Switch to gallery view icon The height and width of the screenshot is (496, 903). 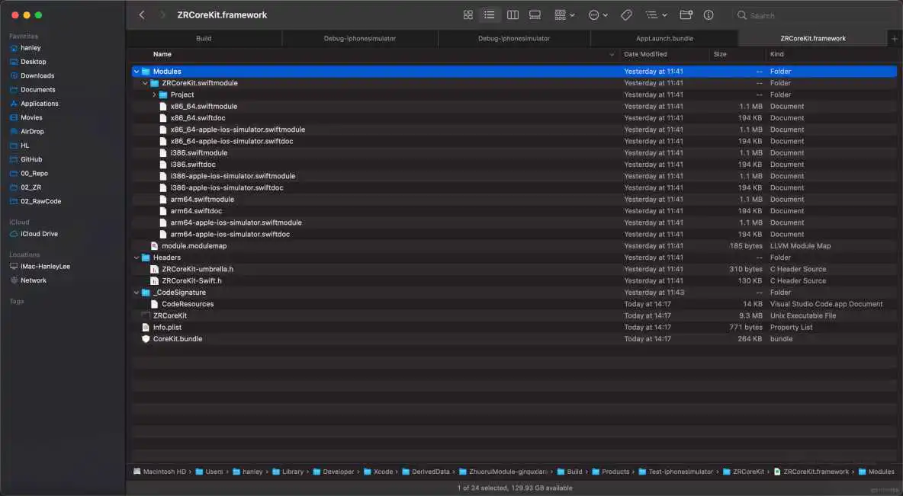[x=535, y=15]
